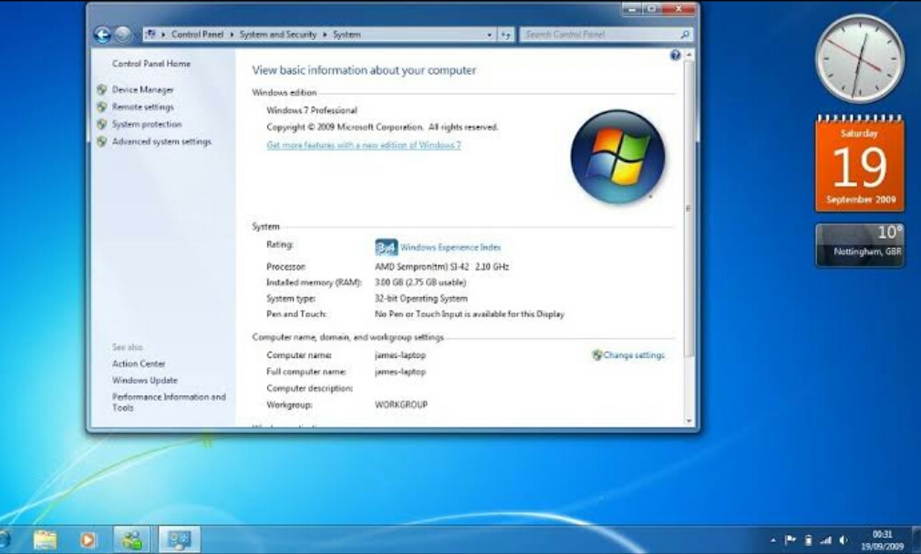The height and width of the screenshot is (554, 921).
Task: Click the Action Center flag tray icon
Action: 791,540
